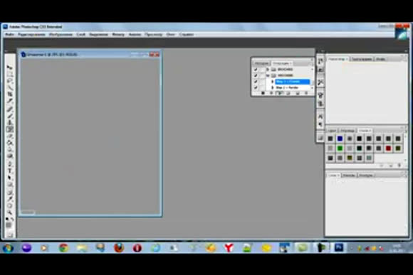Screen dimensions: 413x275
Task: Expand the first action set folder
Action: [x=268, y=70]
